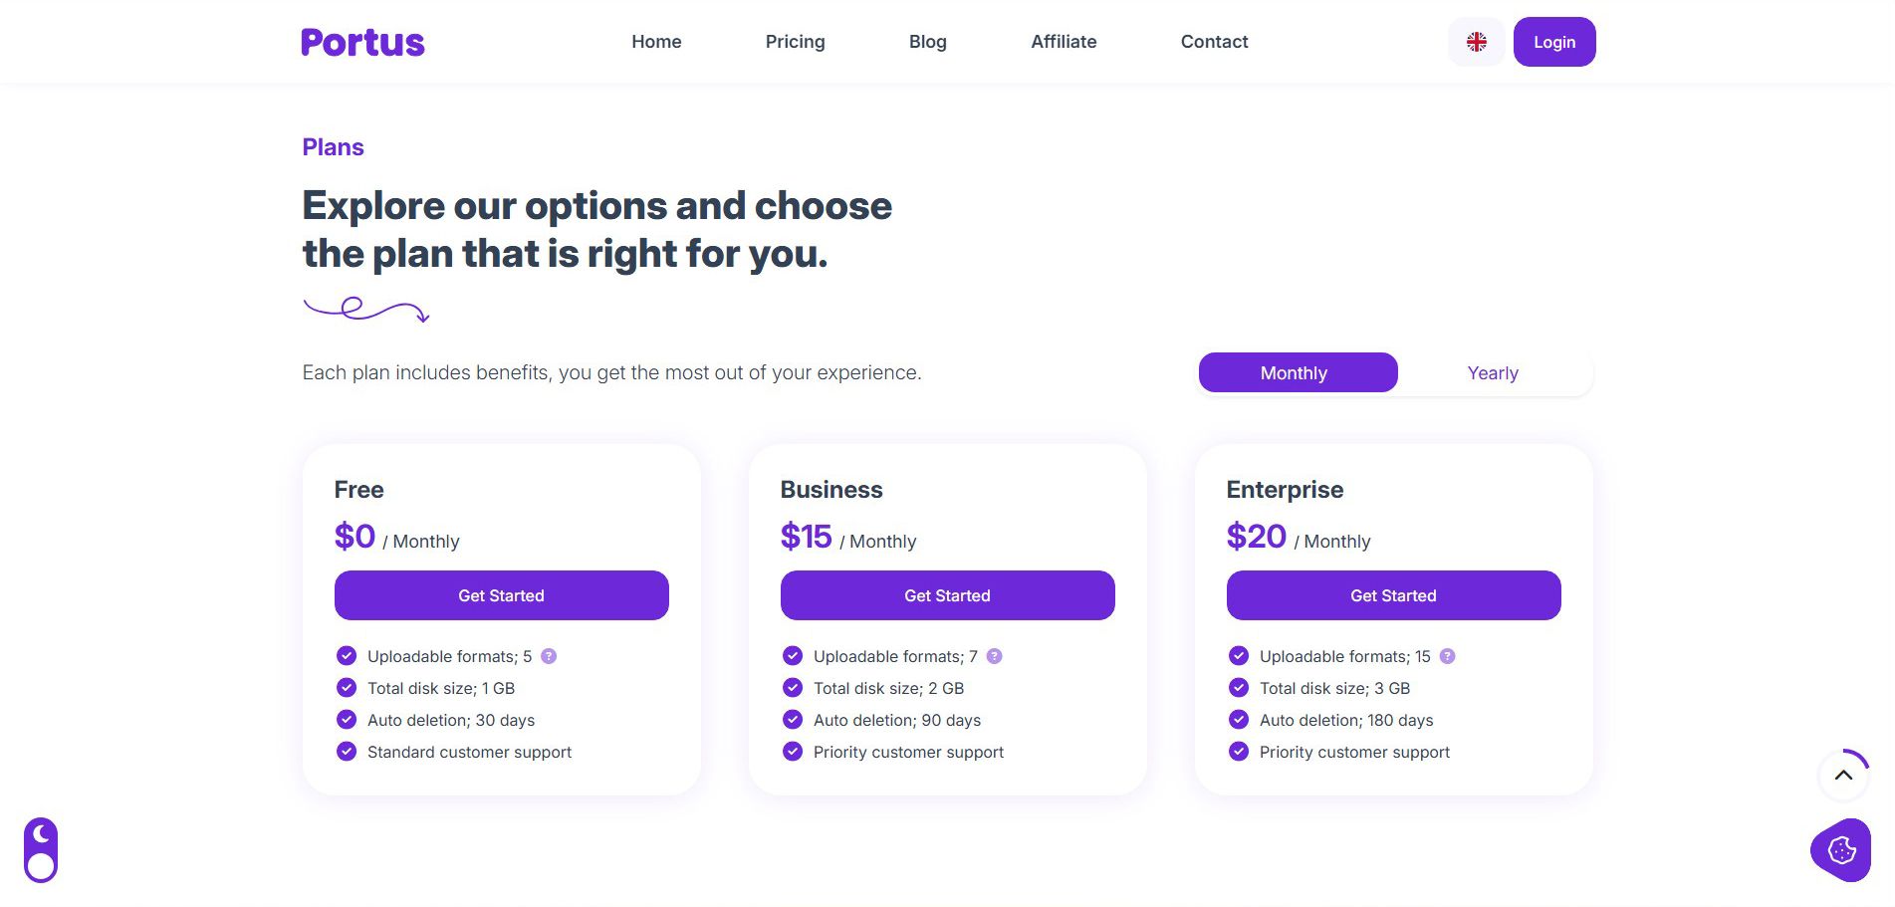Navigate to the Affiliate page
Viewport: 1895px width, 907px height.
[x=1064, y=42]
